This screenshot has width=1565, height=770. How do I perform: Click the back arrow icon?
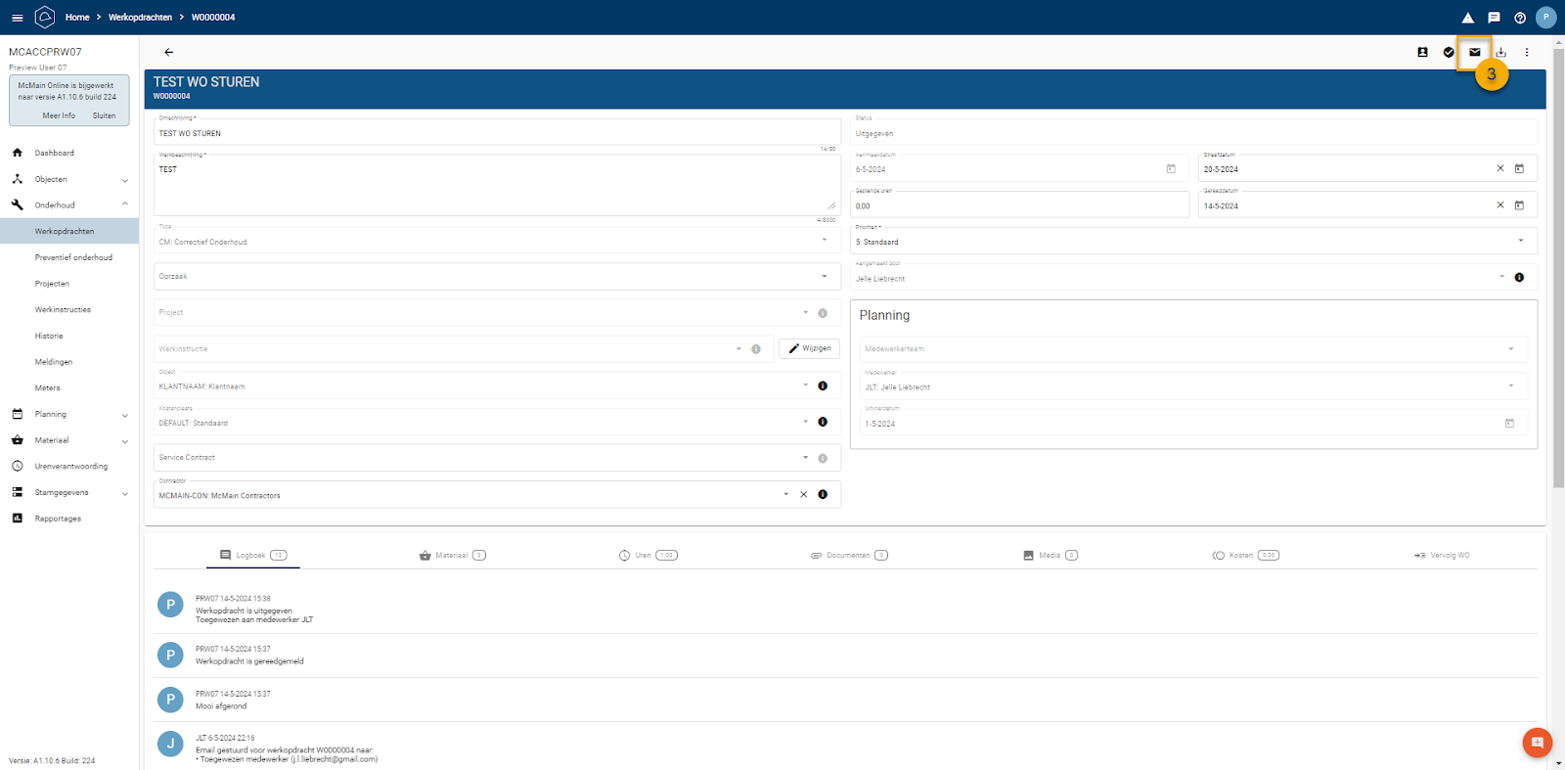(x=168, y=53)
